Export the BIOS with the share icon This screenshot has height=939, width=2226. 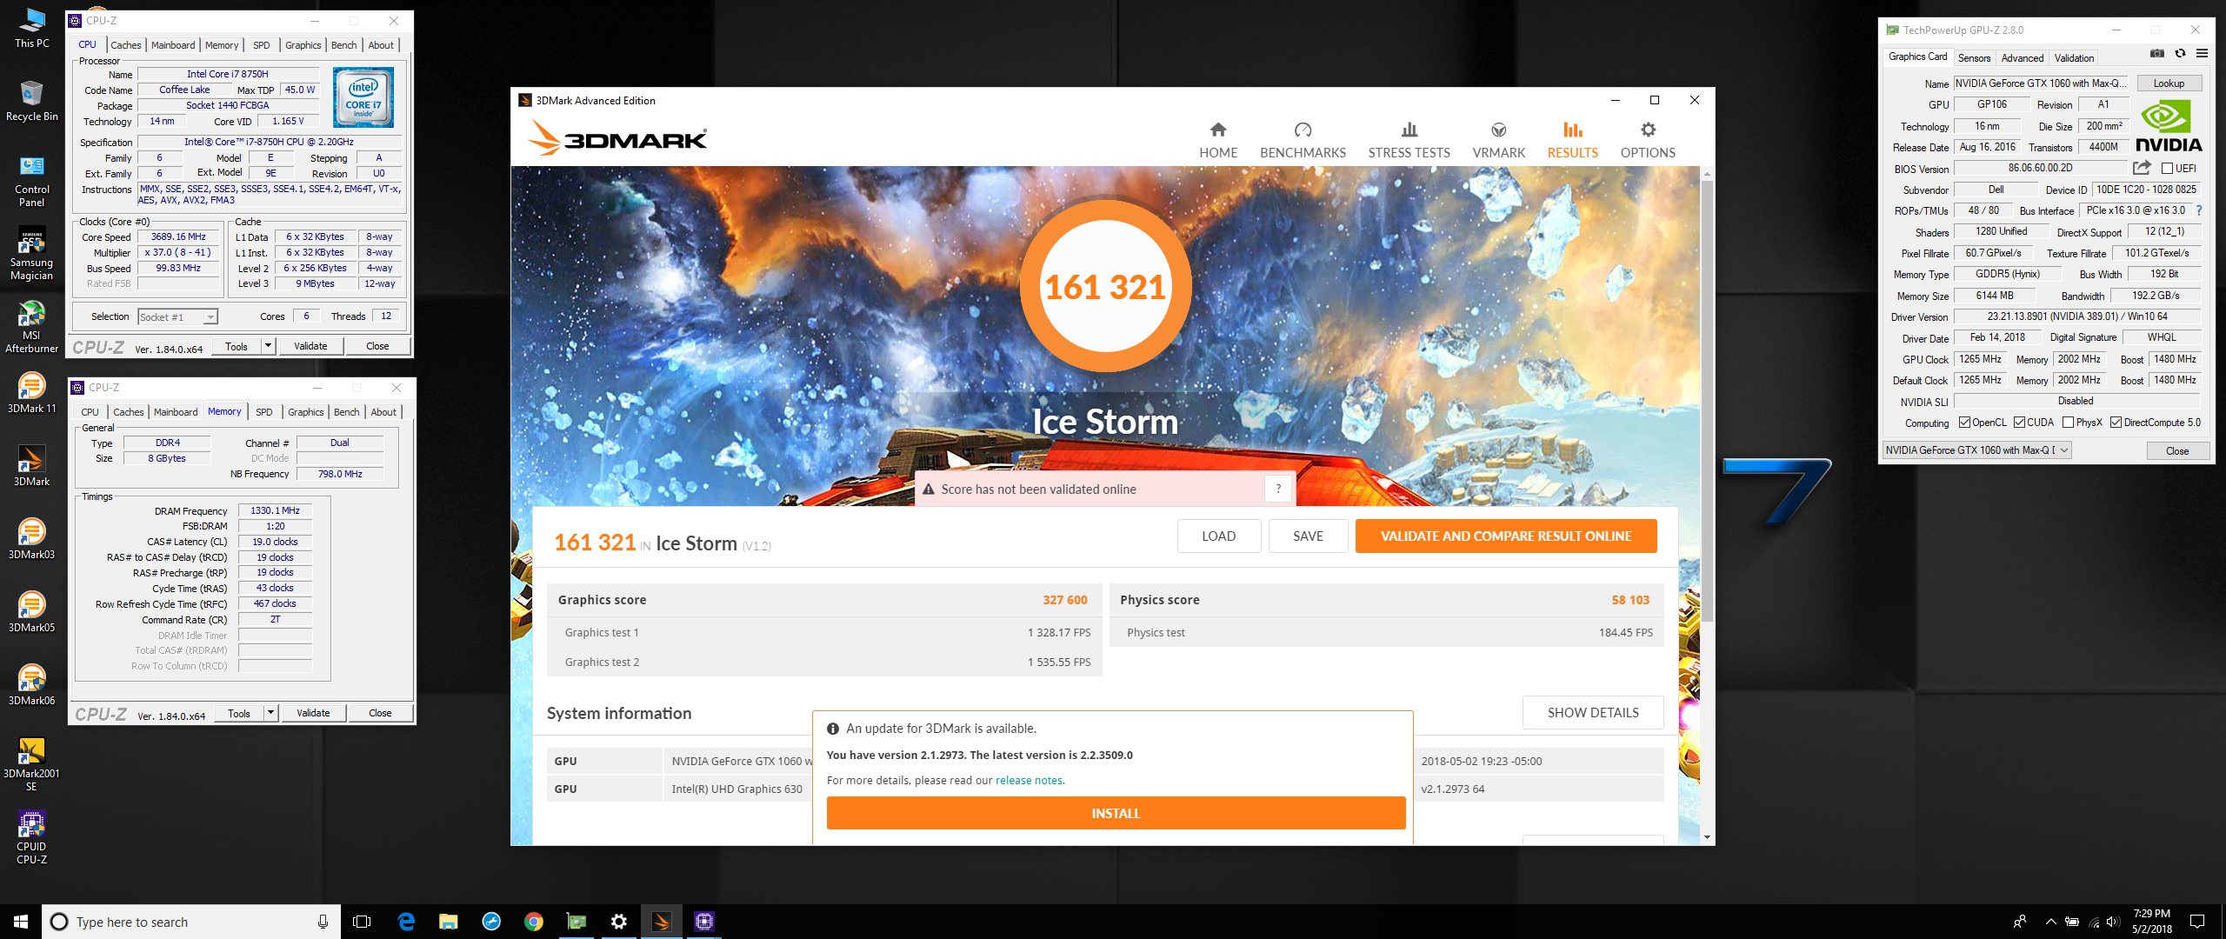[x=2142, y=168]
